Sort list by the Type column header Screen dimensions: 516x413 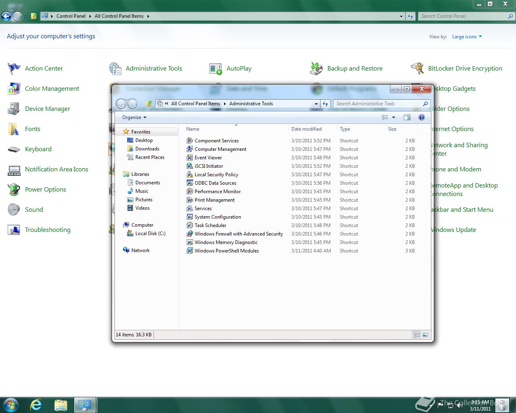tap(345, 129)
